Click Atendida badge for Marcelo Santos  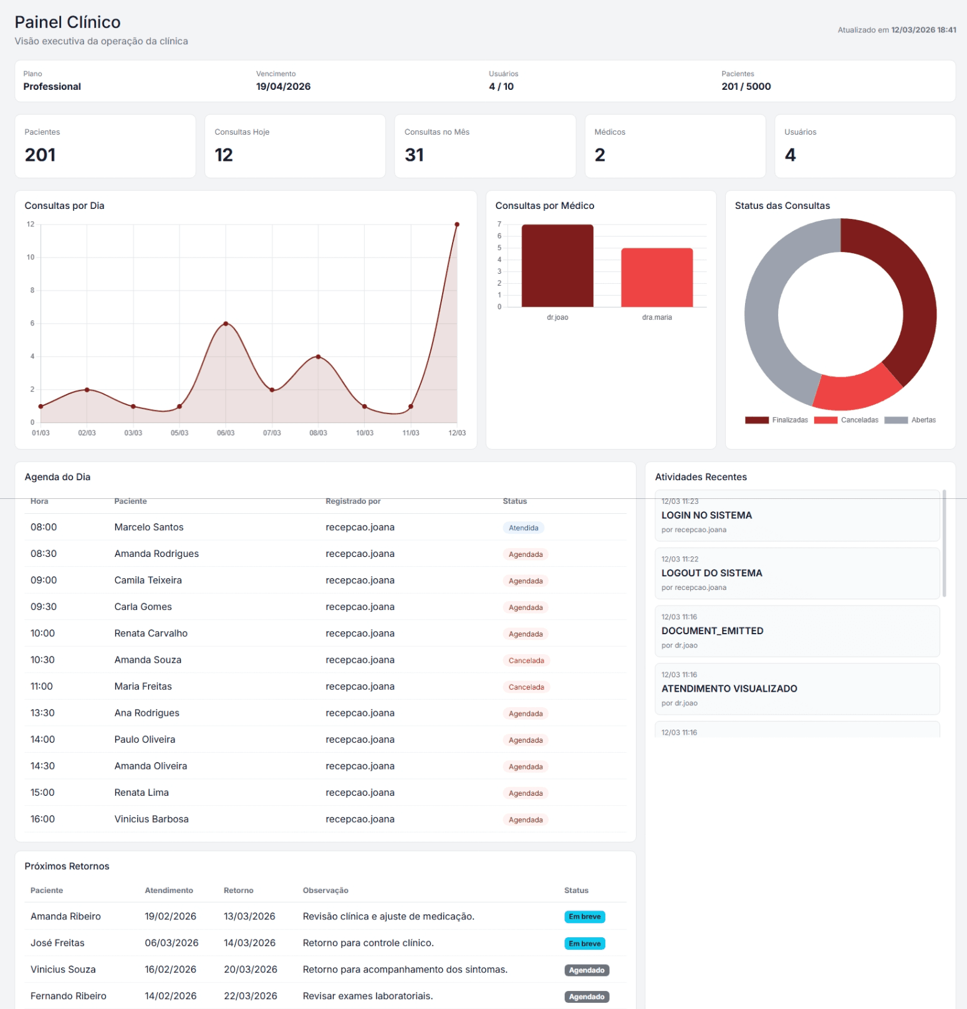[x=523, y=528]
